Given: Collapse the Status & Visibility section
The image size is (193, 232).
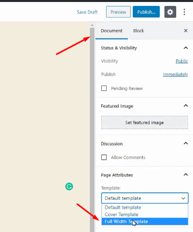Looking at the screenshot, I should (x=186, y=48).
